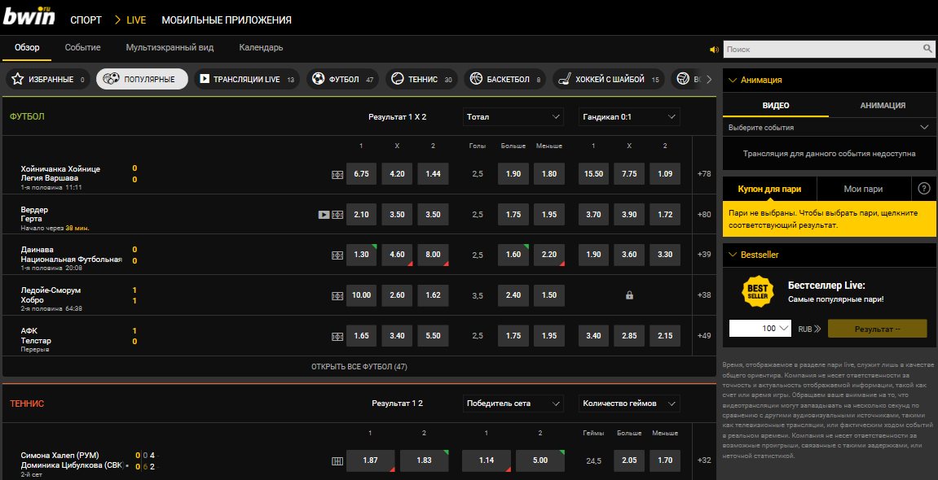The height and width of the screenshot is (480, 938).
Task: Select АФК win odds 1.65
Action: coord(361,335)
